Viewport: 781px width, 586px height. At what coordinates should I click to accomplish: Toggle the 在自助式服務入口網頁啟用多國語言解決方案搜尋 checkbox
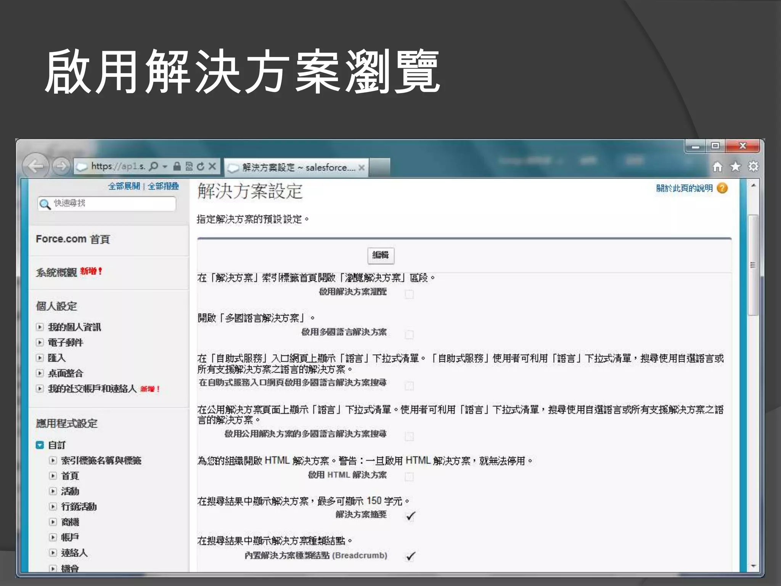click(409, 386)
